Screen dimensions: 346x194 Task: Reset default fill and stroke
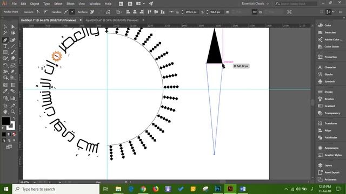(3, 128)
